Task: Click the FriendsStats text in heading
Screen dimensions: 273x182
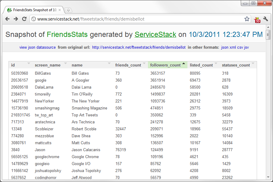Action: point(67,34)
